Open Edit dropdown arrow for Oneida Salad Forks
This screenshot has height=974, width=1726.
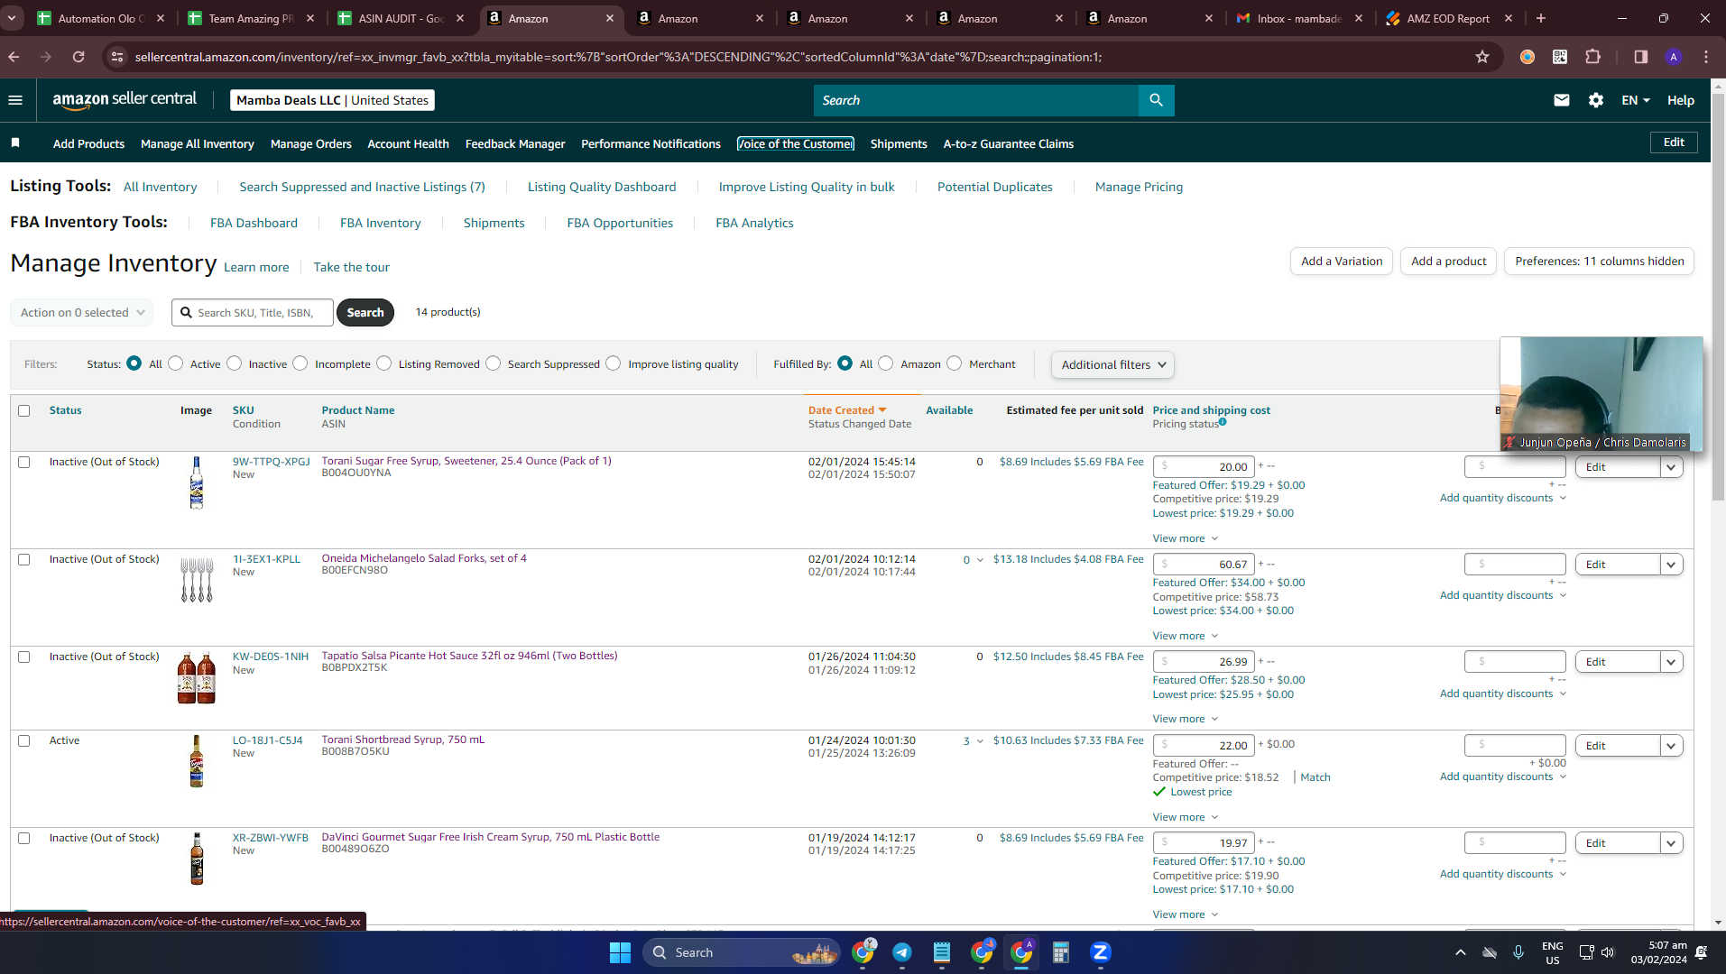coord(1671,565)
